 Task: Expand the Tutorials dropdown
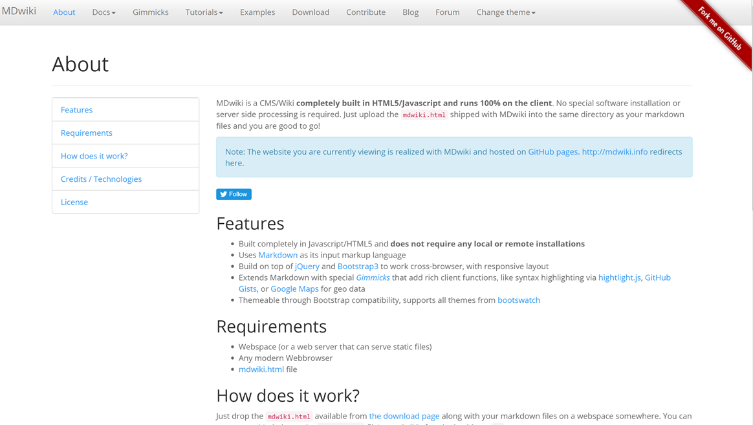click(x=204, y=12)
